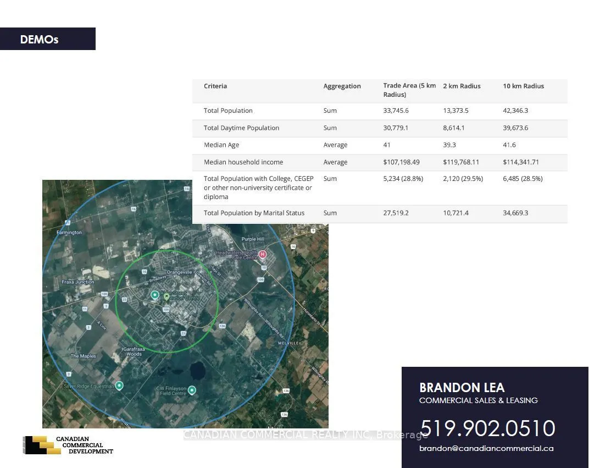Select the Alder Street Recreation Centre map pin
This screenshot has width=611, height=468.
tap(155, 295)
